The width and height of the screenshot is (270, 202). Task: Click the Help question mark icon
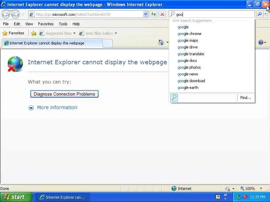coord(261,42)
